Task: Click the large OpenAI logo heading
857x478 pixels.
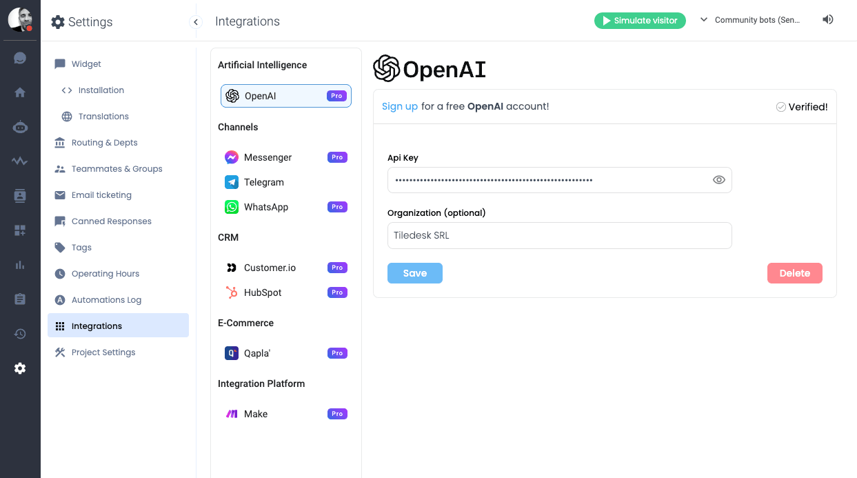Action: click(430, 69)
